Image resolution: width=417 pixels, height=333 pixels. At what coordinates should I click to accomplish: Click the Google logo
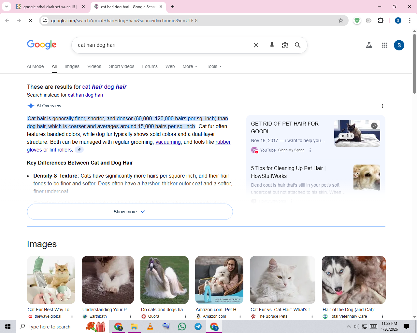pyautogui.click(x=42, y=45)
